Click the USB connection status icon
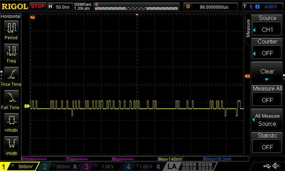 (267, 166)
